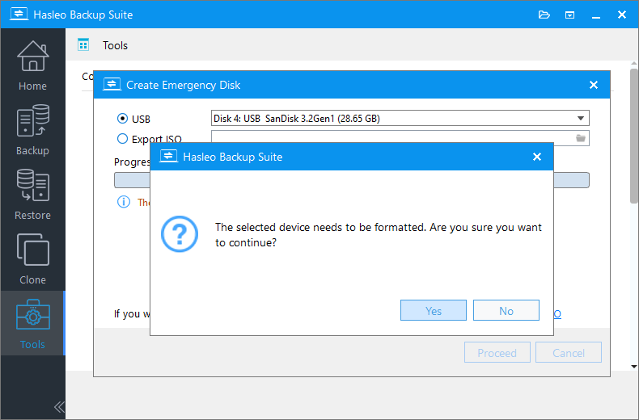
Task: Open the Tools section in sidebar
Action: point(32,323)
